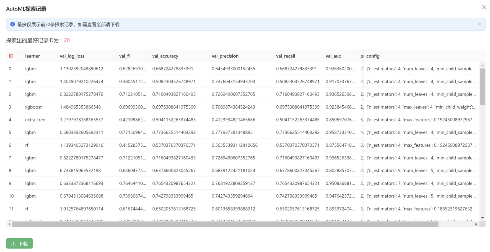Click the scroll right arrow at bottom
This screenshot has width=490, height=252.
point(476,224)
